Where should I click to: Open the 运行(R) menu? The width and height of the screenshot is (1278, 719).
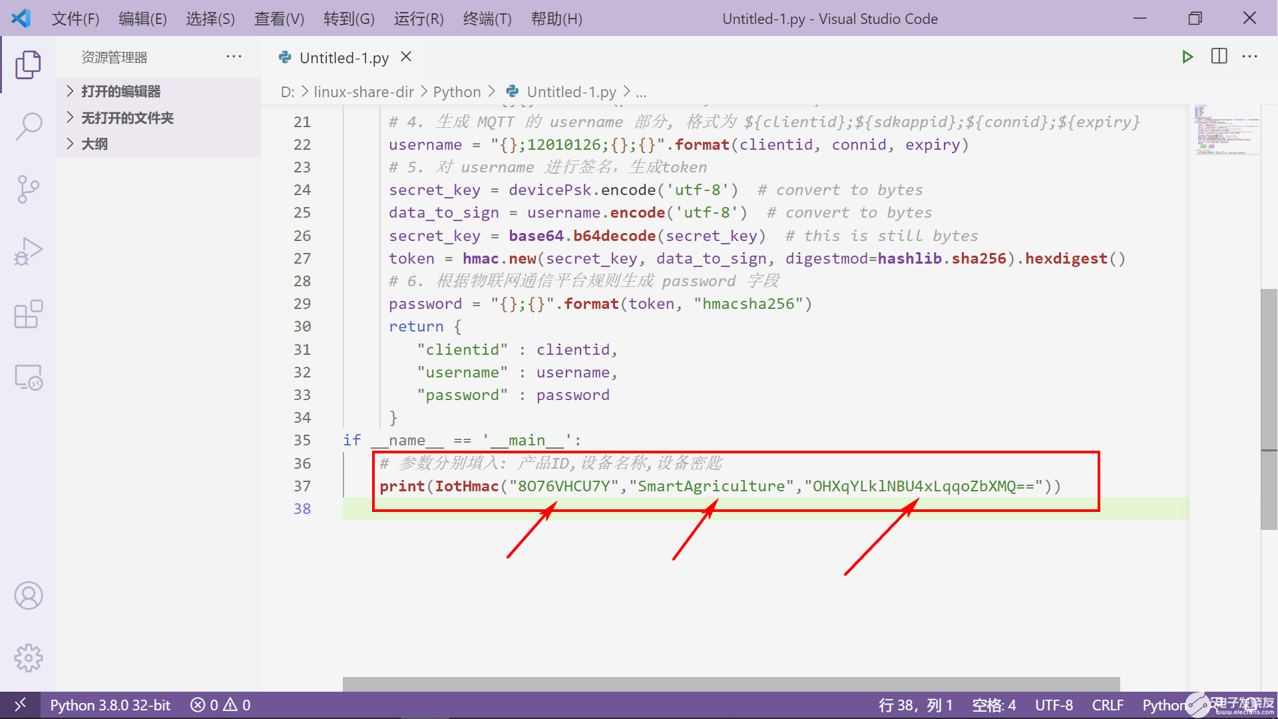tap(419, 19)
